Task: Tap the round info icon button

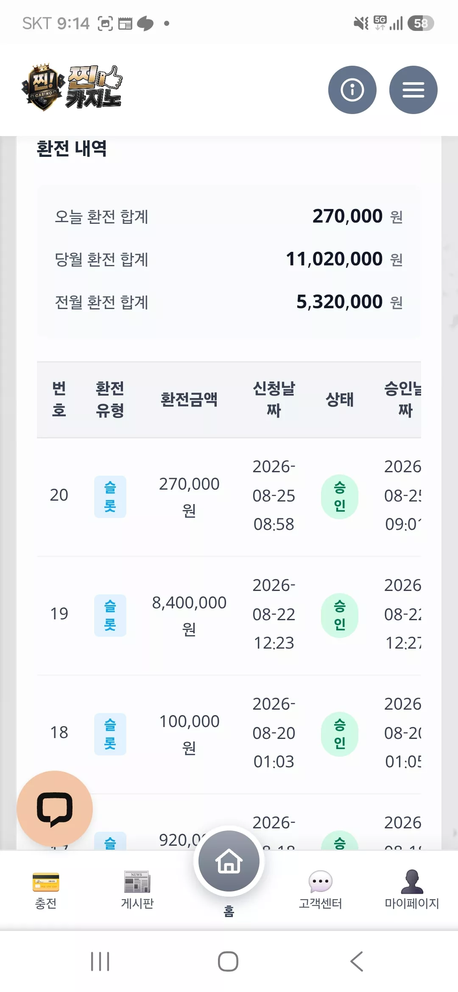Action: click(x=352, y=90)
